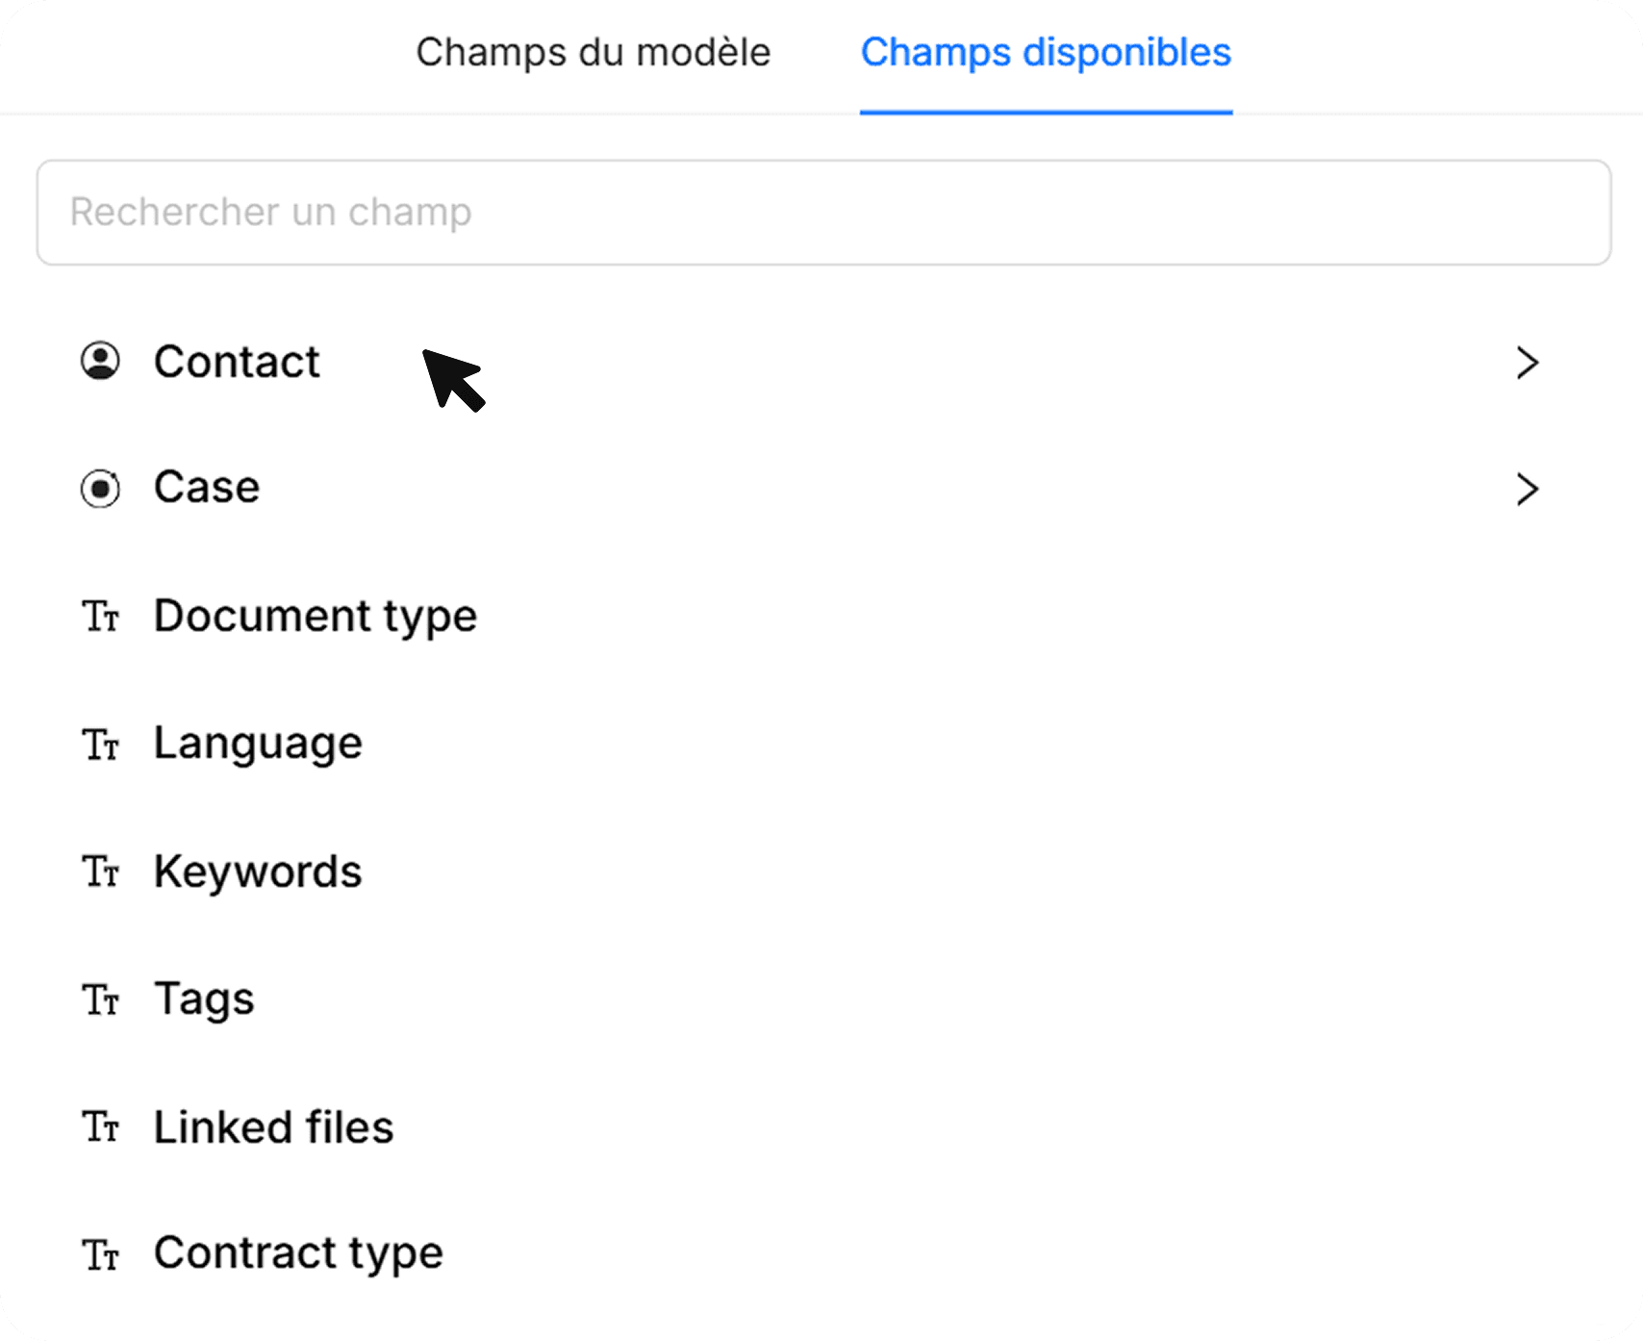Click the text icon beside Linked files
This screenshot has height=1341, width=1643.
click(x=100, y=1127)
